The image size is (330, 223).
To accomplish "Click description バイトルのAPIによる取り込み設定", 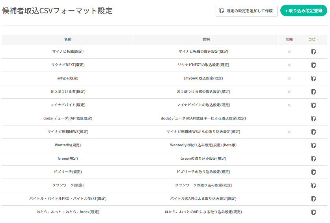I will coord(203,199).
